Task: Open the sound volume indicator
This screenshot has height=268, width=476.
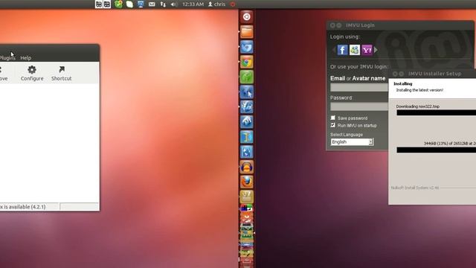Action: coord(174,4)
